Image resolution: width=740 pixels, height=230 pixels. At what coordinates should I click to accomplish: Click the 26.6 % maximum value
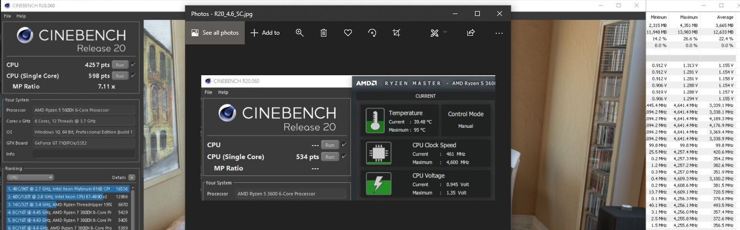691,39
